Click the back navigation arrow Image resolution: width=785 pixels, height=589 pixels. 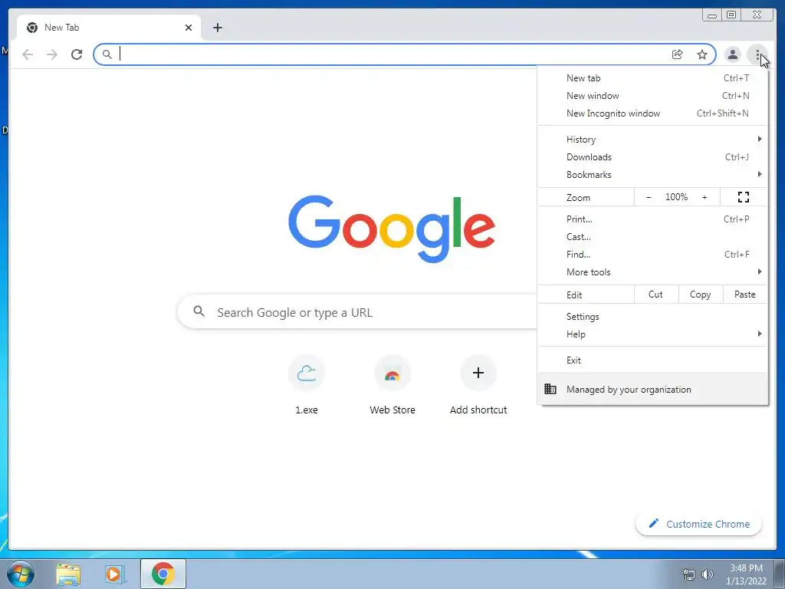[28, 54]
